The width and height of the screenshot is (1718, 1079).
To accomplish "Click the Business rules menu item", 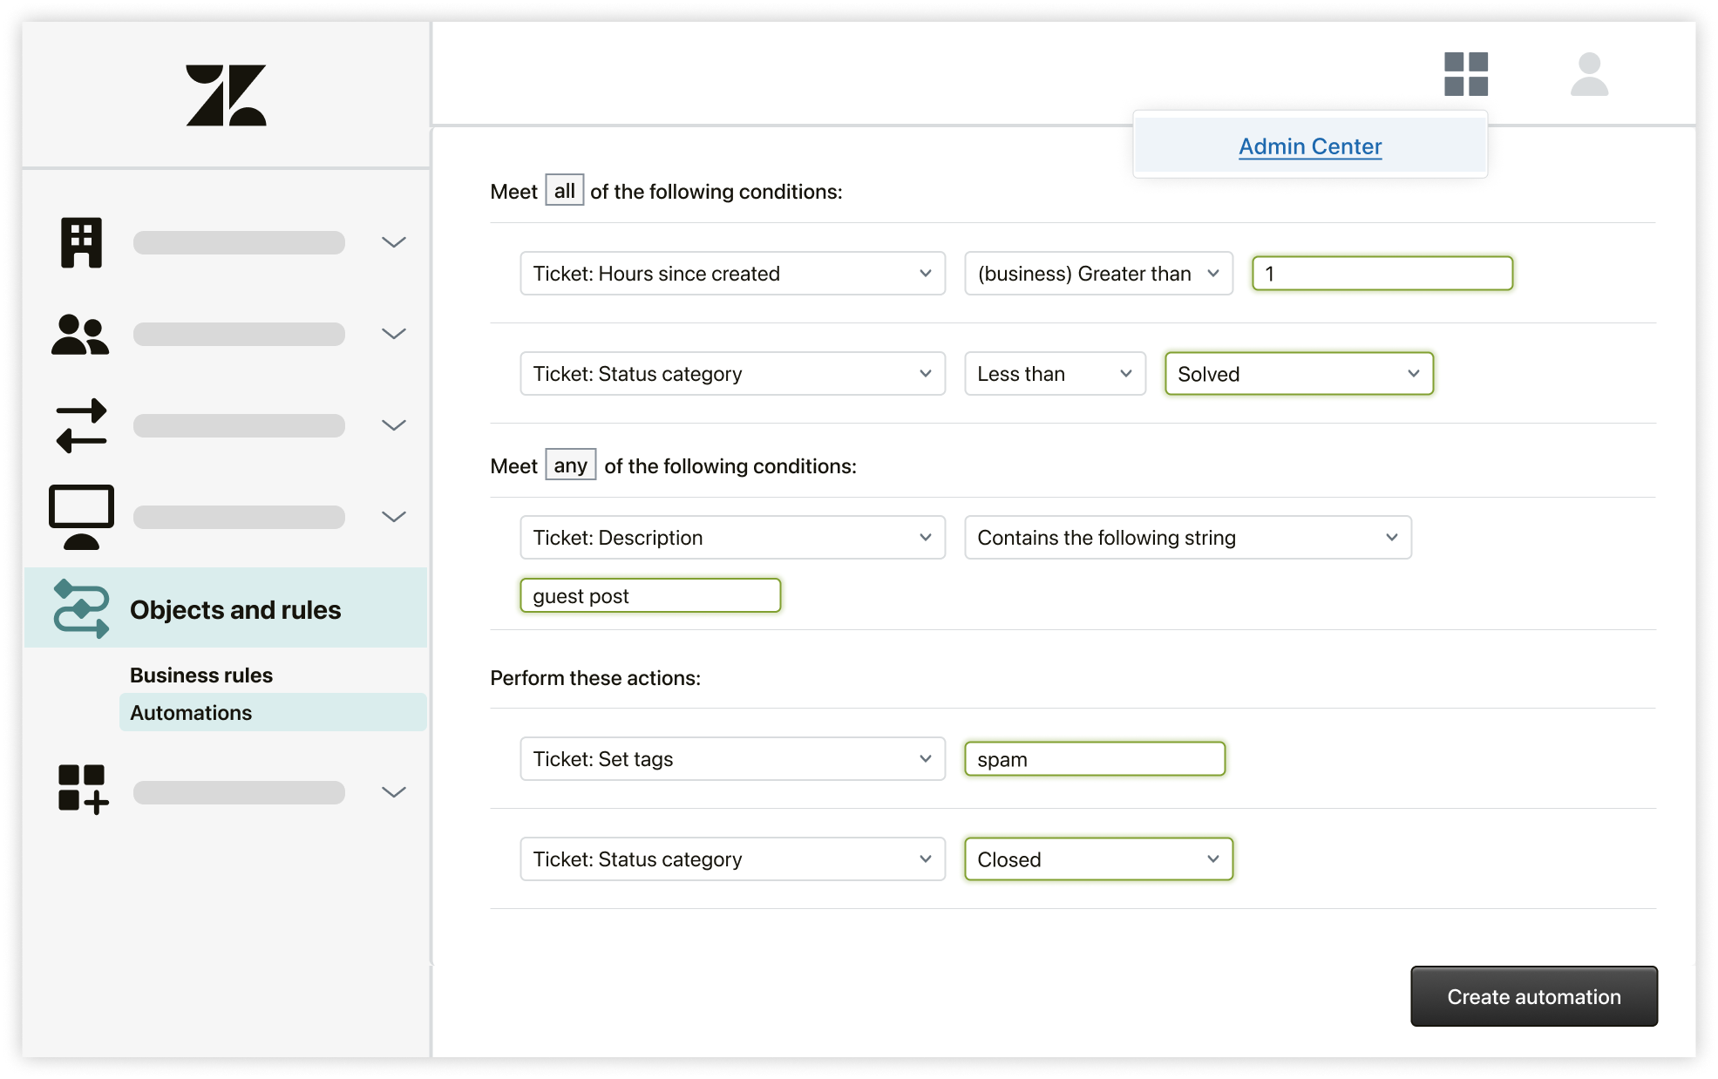I will (x=201, y=675).
